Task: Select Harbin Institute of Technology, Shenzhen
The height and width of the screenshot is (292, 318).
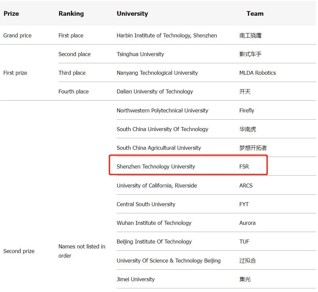Action: point(167,35)
